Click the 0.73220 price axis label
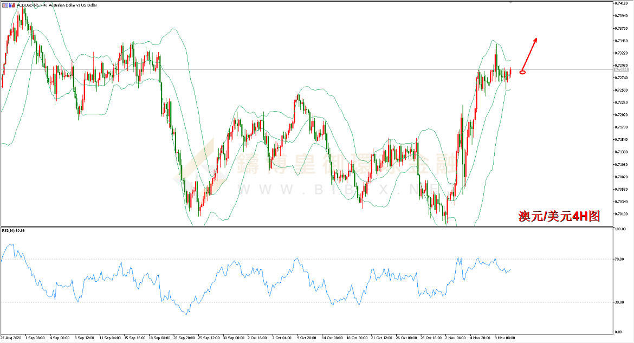634x343 pixels. tap(622, 53)
